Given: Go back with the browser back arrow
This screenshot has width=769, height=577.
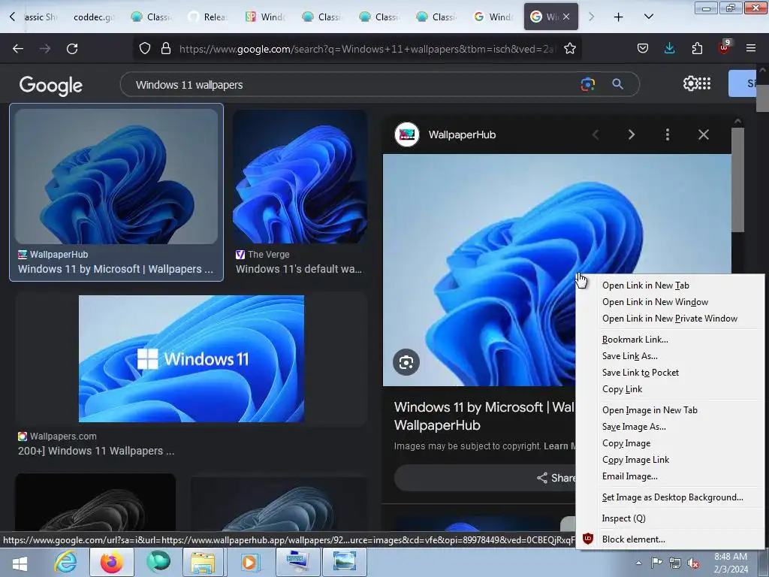Looking at the screenshot, I should tap(18, 49).
